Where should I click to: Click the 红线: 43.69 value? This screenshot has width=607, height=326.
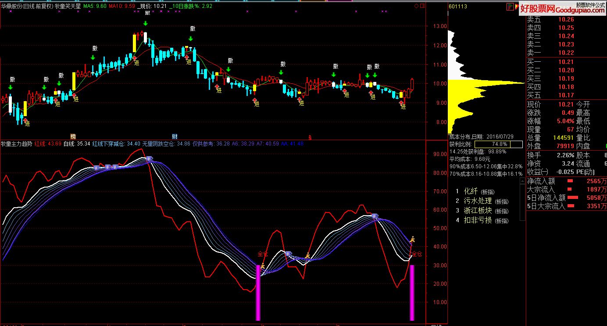pyautogui.click(x=48, y=144)
